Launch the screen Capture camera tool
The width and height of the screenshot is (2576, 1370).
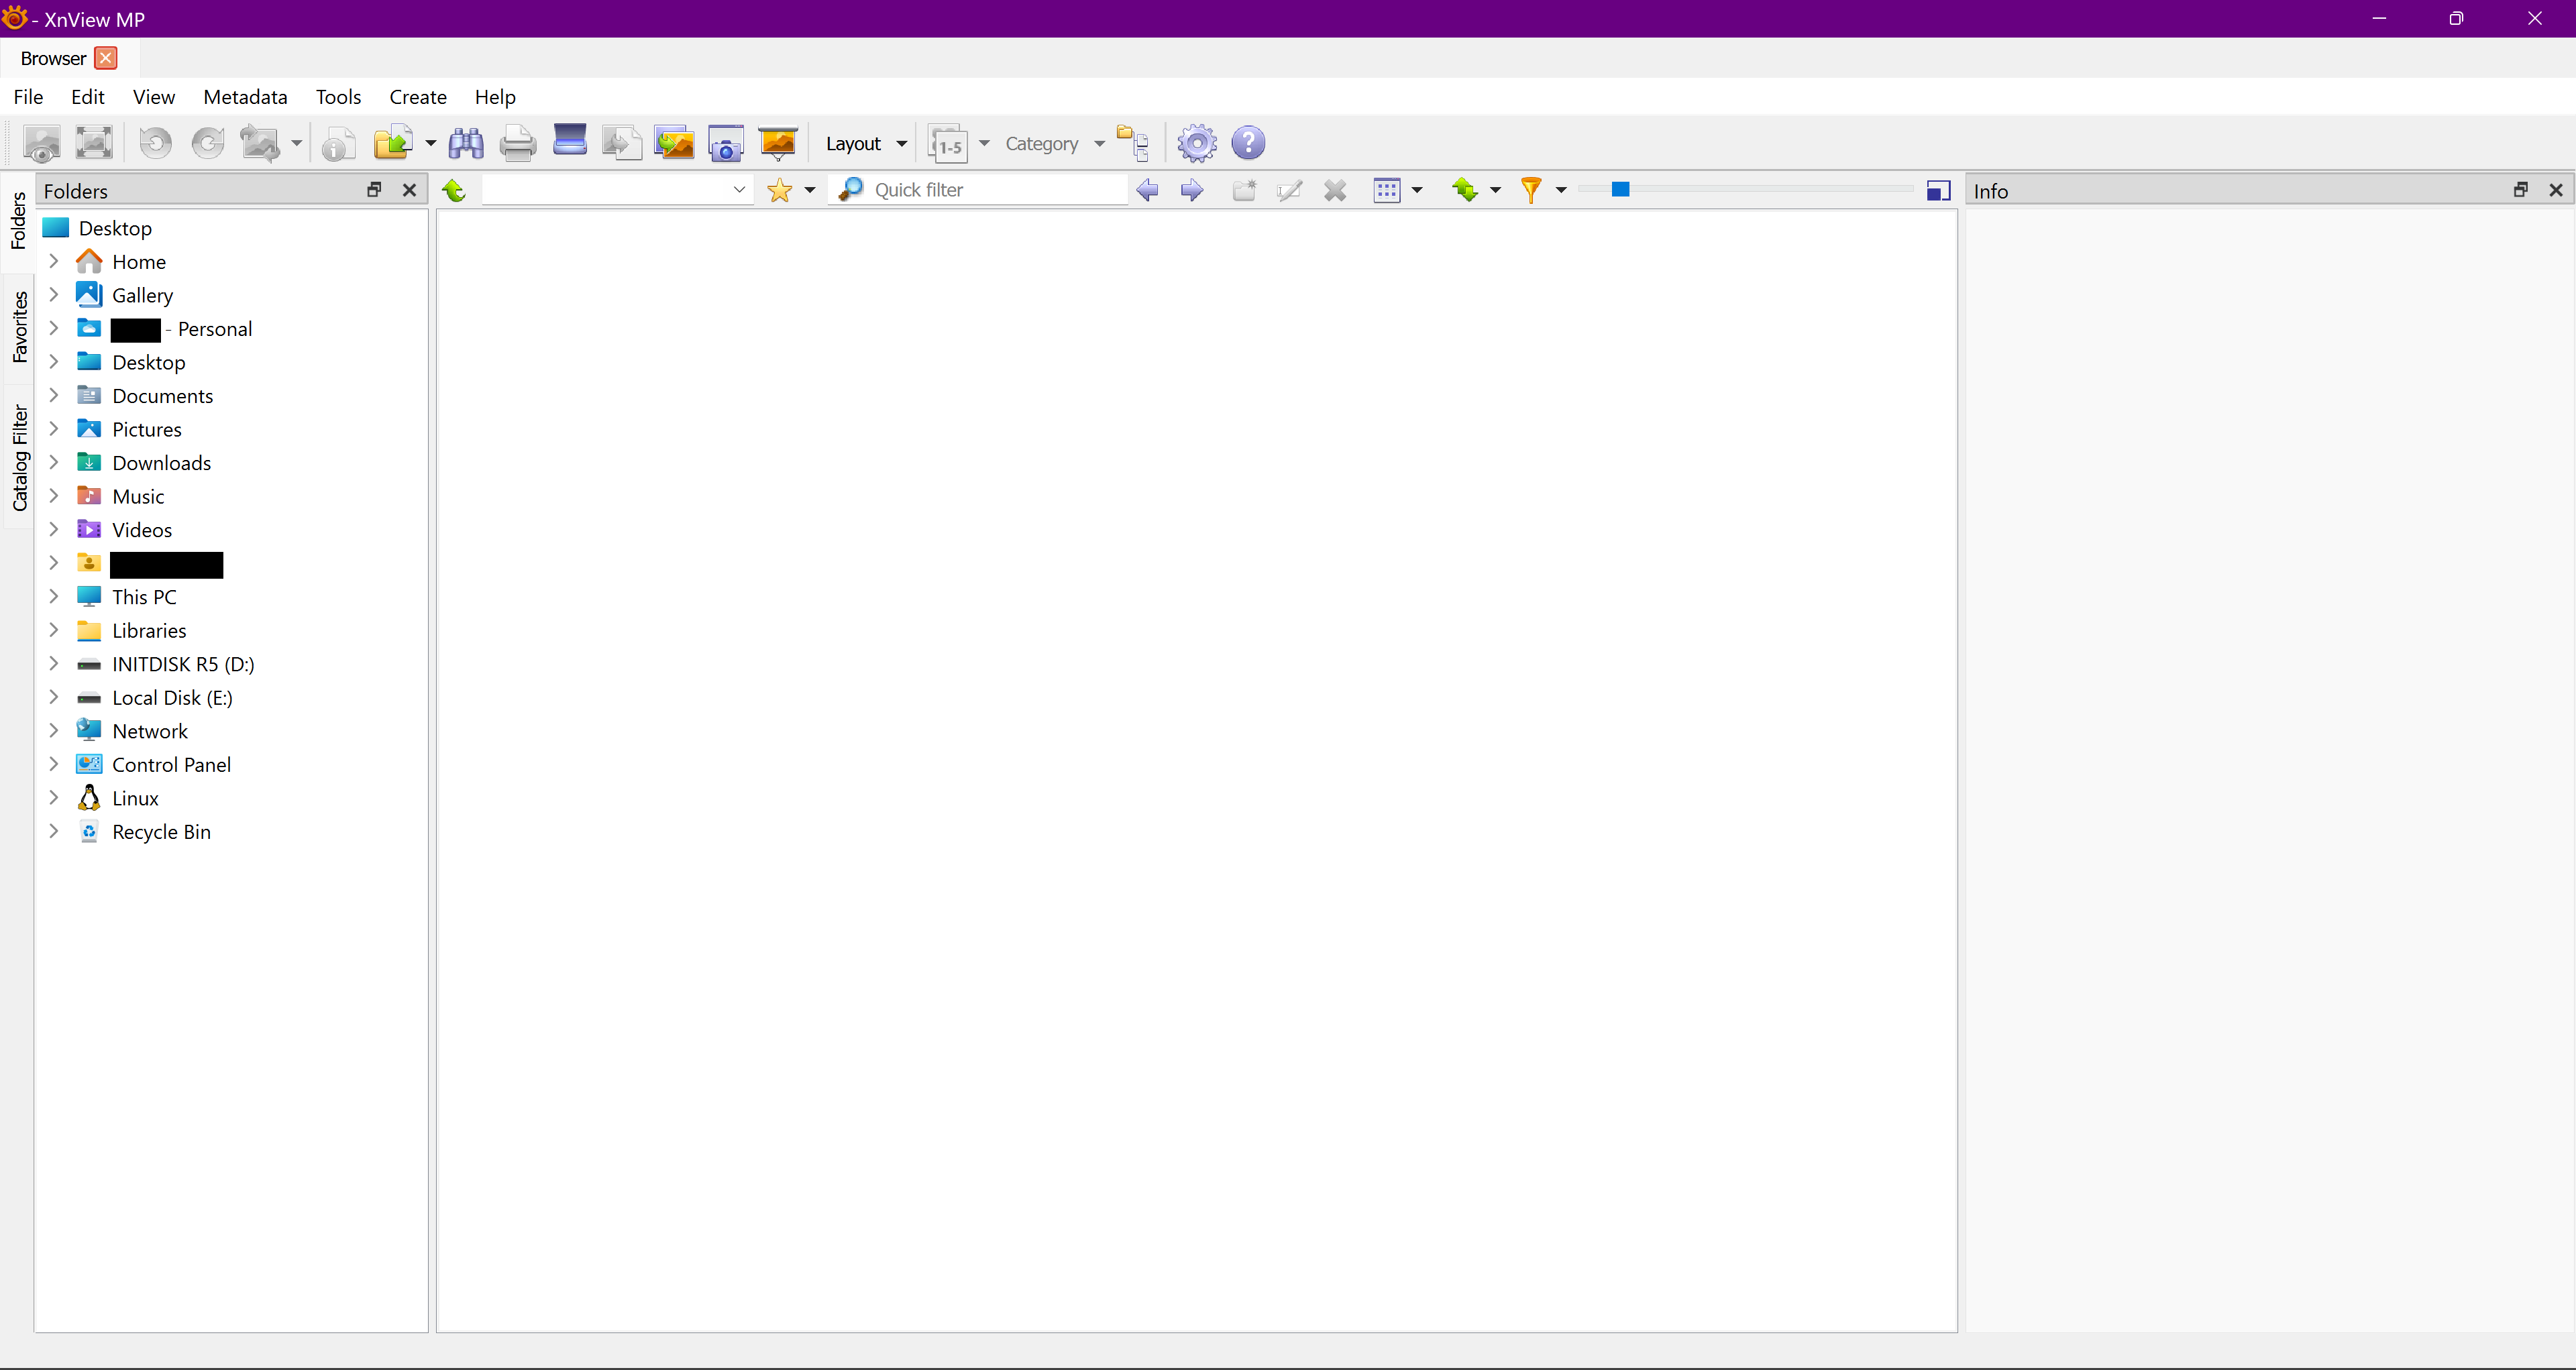click(725, 144)
